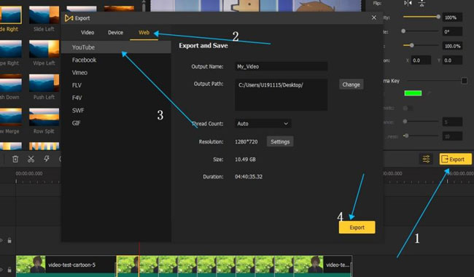The width and height of the screenshot is (474, 277).
Task: Toggle lock on the upper timeline track
Action: click(x=9, y=241)
